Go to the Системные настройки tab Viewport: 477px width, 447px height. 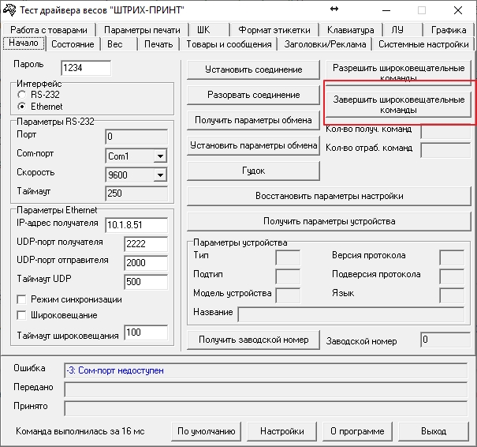coord(423,44)
